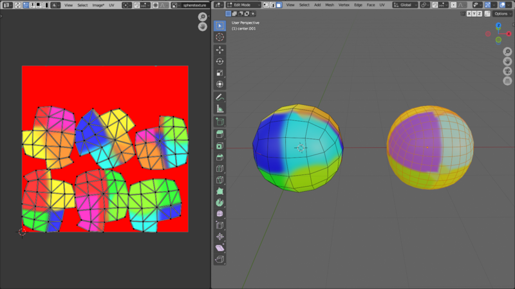Image resolution: width=515 pixels, height=289 pixels.
Task: Open the Image* menu in UV editor
Action: pyautogui.click(x=98, y=5)
